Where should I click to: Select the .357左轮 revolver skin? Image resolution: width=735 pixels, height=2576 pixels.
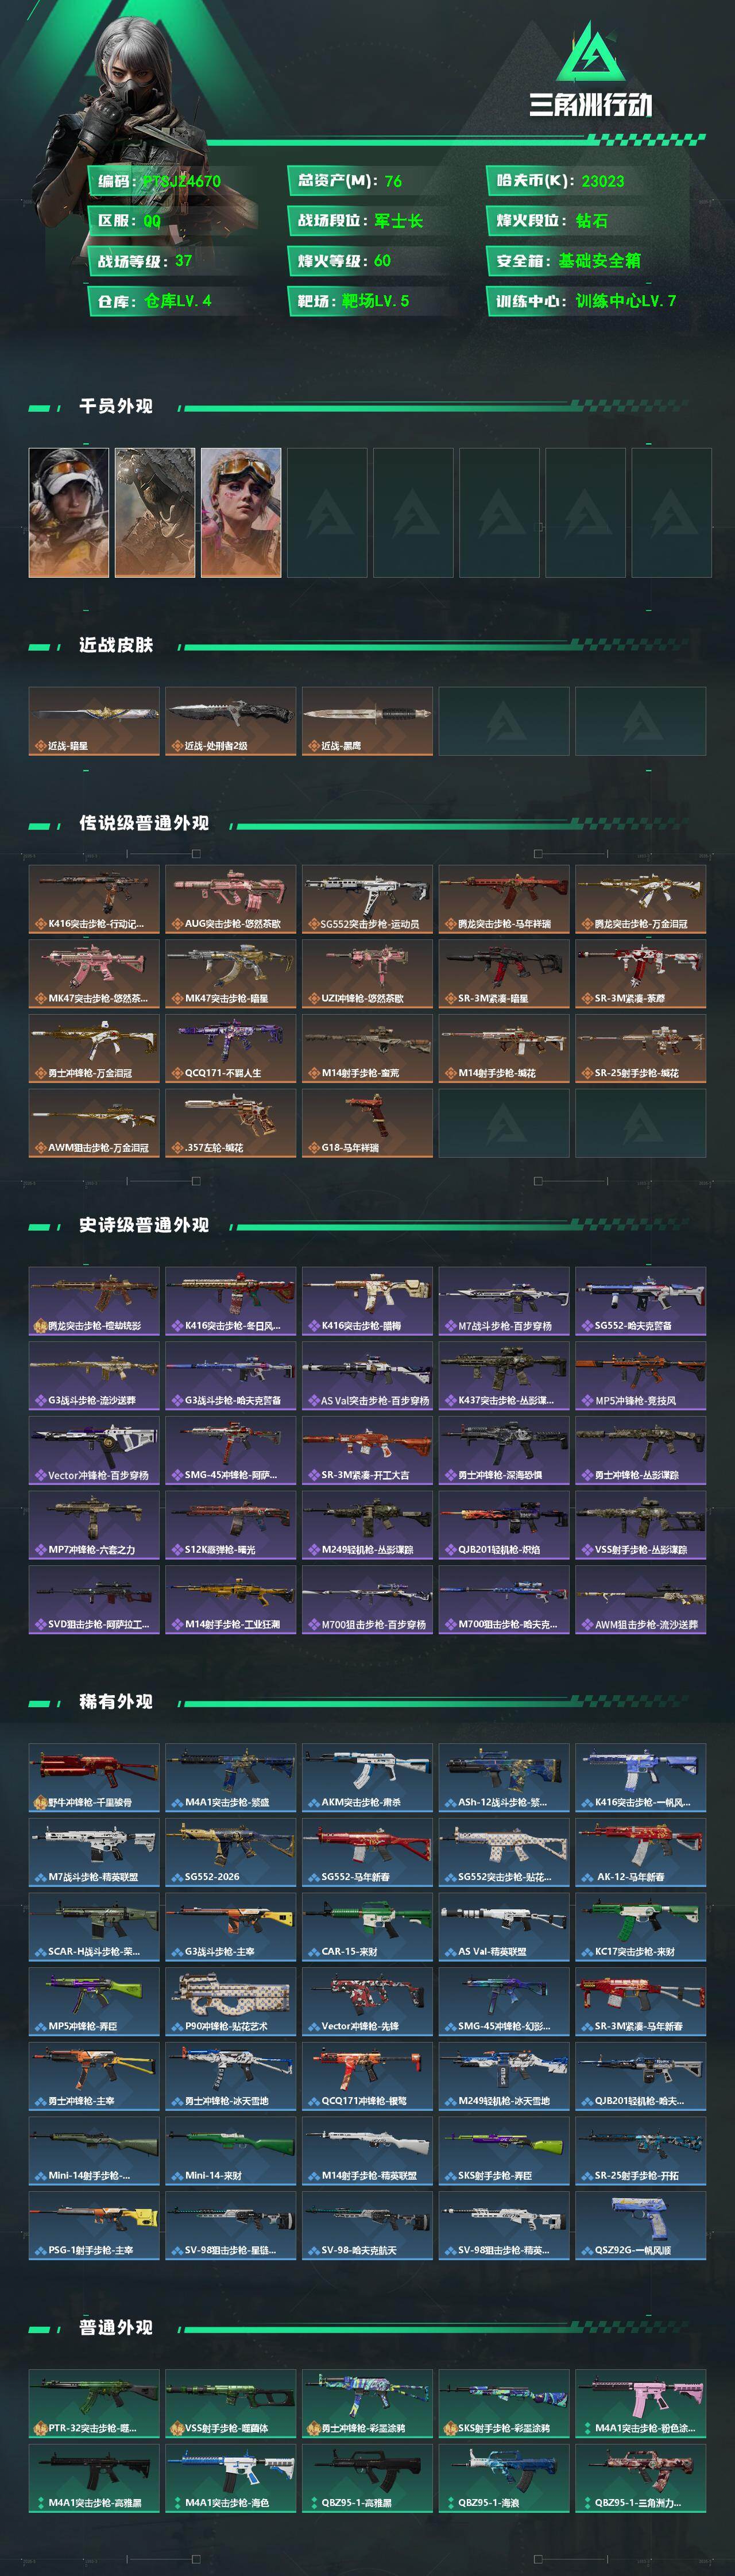(x=231, y=1123)
